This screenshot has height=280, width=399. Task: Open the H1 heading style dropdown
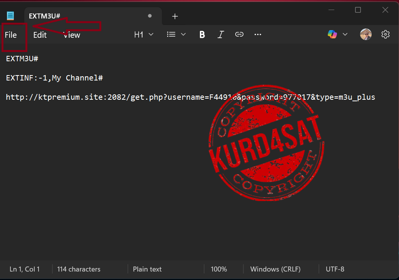[x=144, y=34]
